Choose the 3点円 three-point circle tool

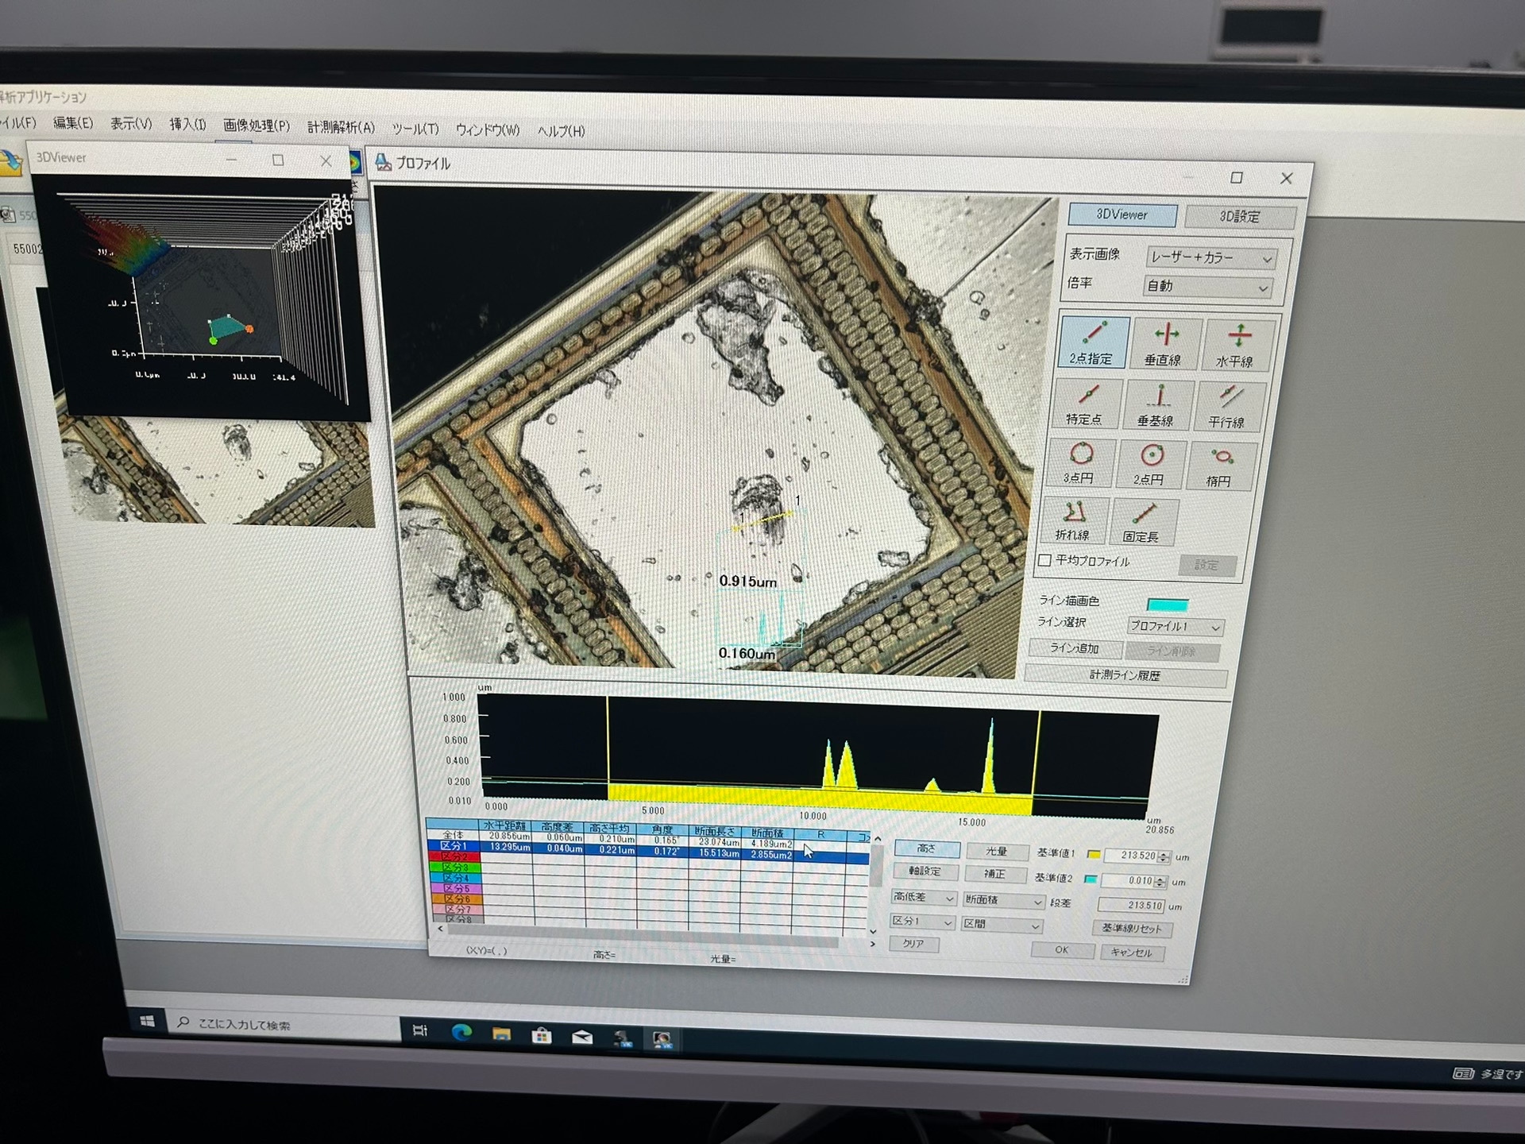click(x=1080, y=462)
